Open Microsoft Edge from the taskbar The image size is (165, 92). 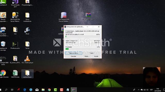(x=25, y=90)
